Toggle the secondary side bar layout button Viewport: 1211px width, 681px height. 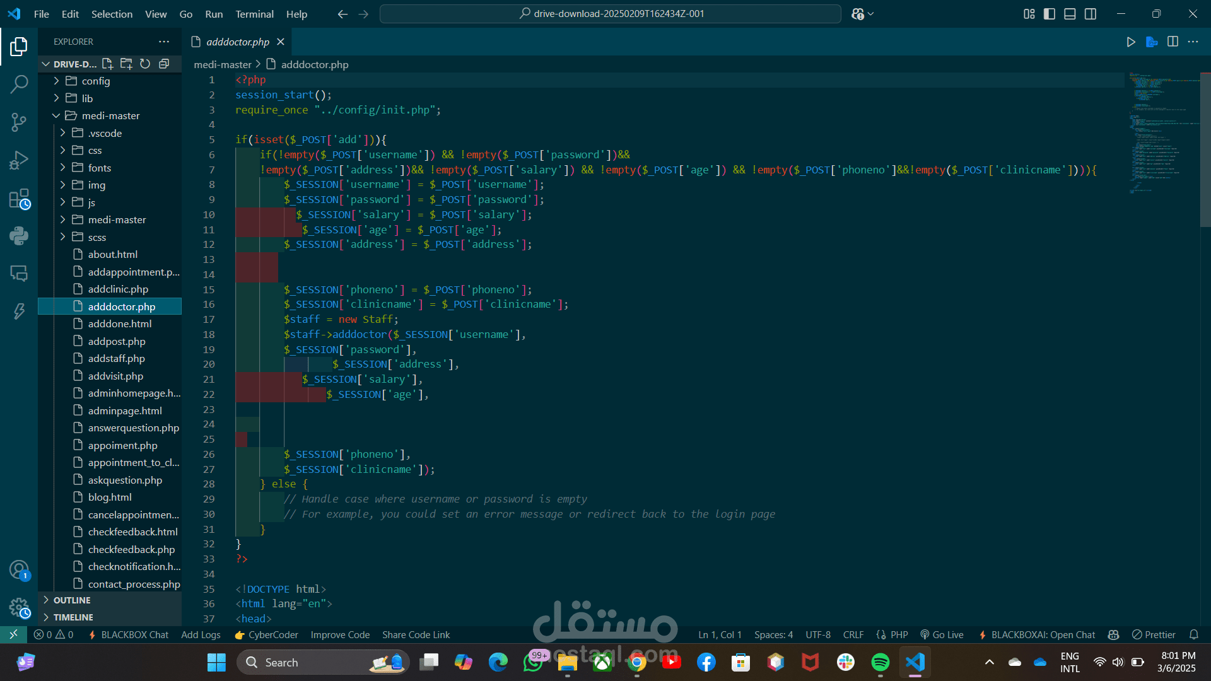tap(1091, 14)
